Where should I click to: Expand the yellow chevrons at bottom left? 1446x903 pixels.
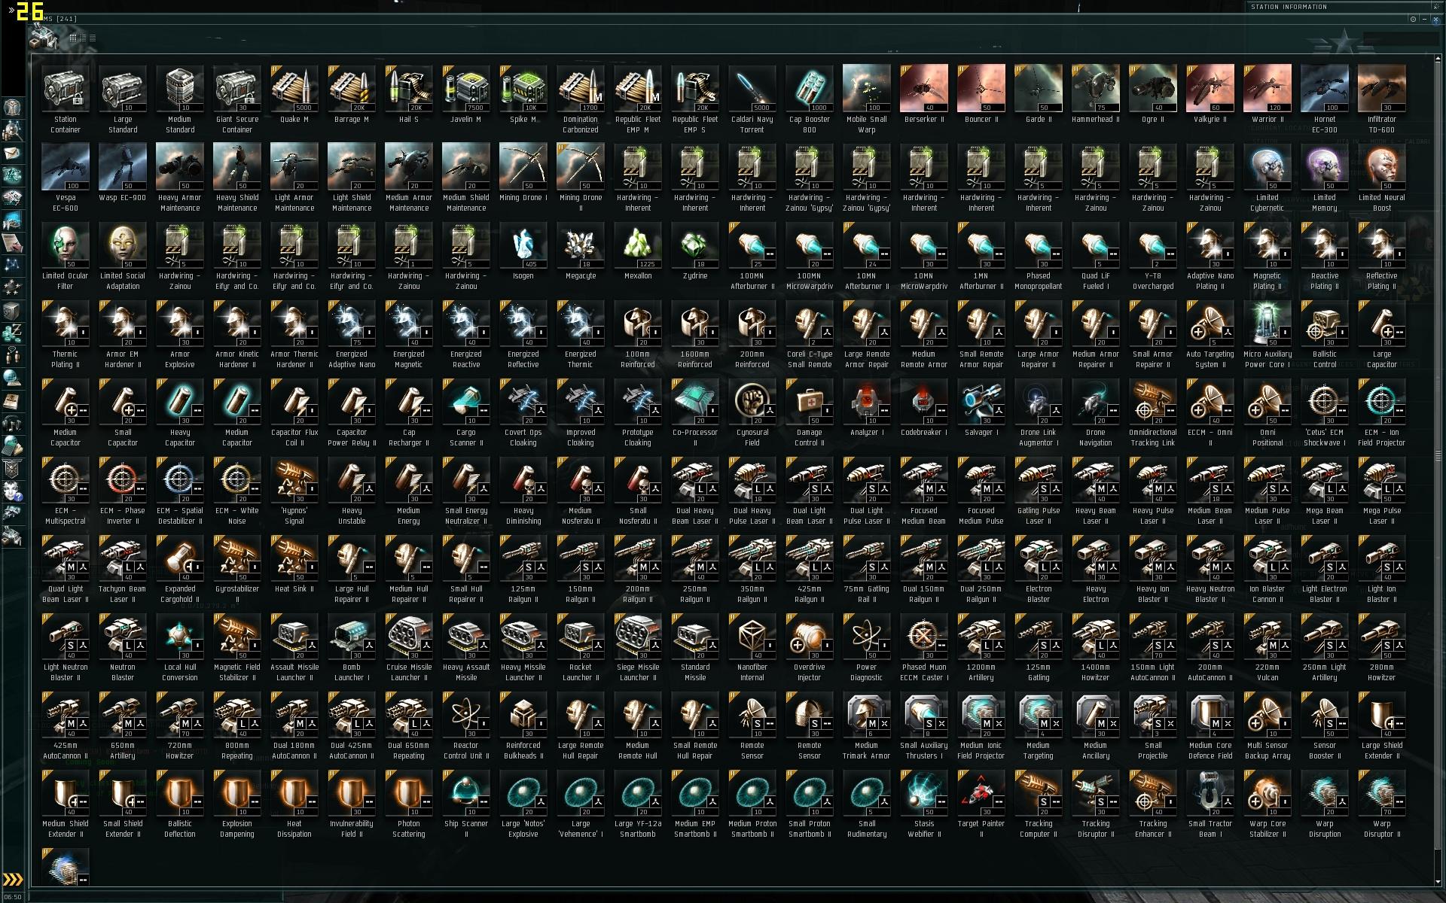click(x=12, y=879)
